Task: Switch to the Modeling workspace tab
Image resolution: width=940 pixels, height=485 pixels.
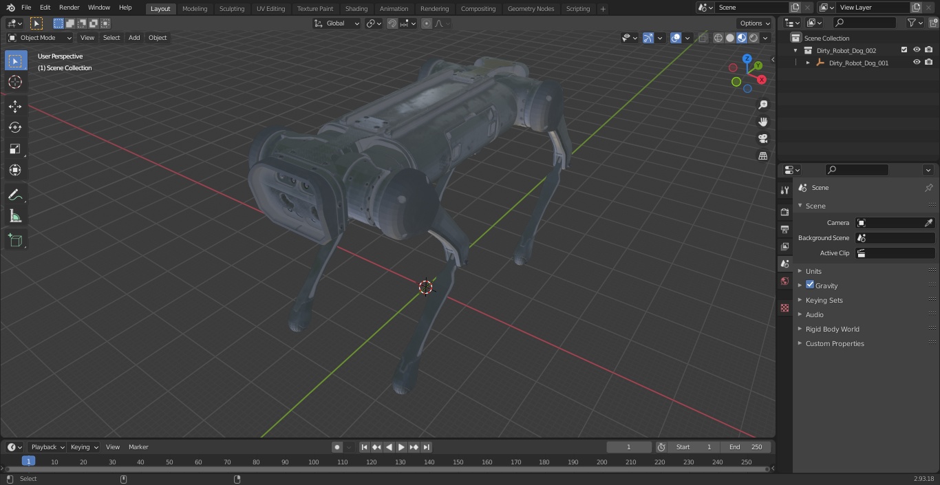Action: click(195, 9)
